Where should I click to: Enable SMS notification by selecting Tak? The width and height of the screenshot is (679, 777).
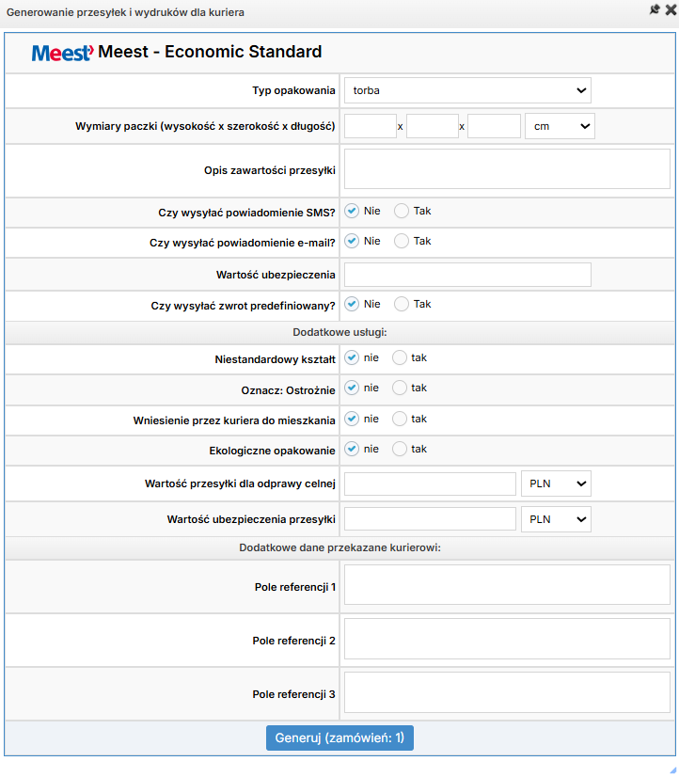(x=402, y=211)
